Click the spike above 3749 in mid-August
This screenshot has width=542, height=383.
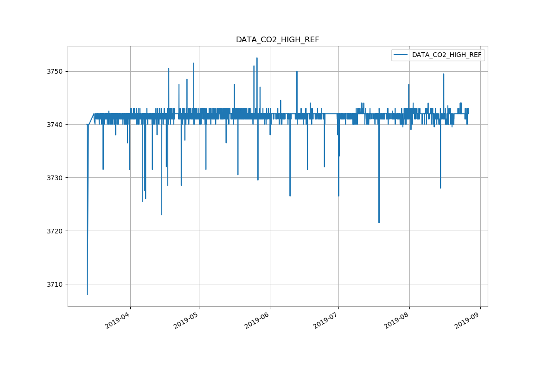pyautogui.click(x=444, y=74)
